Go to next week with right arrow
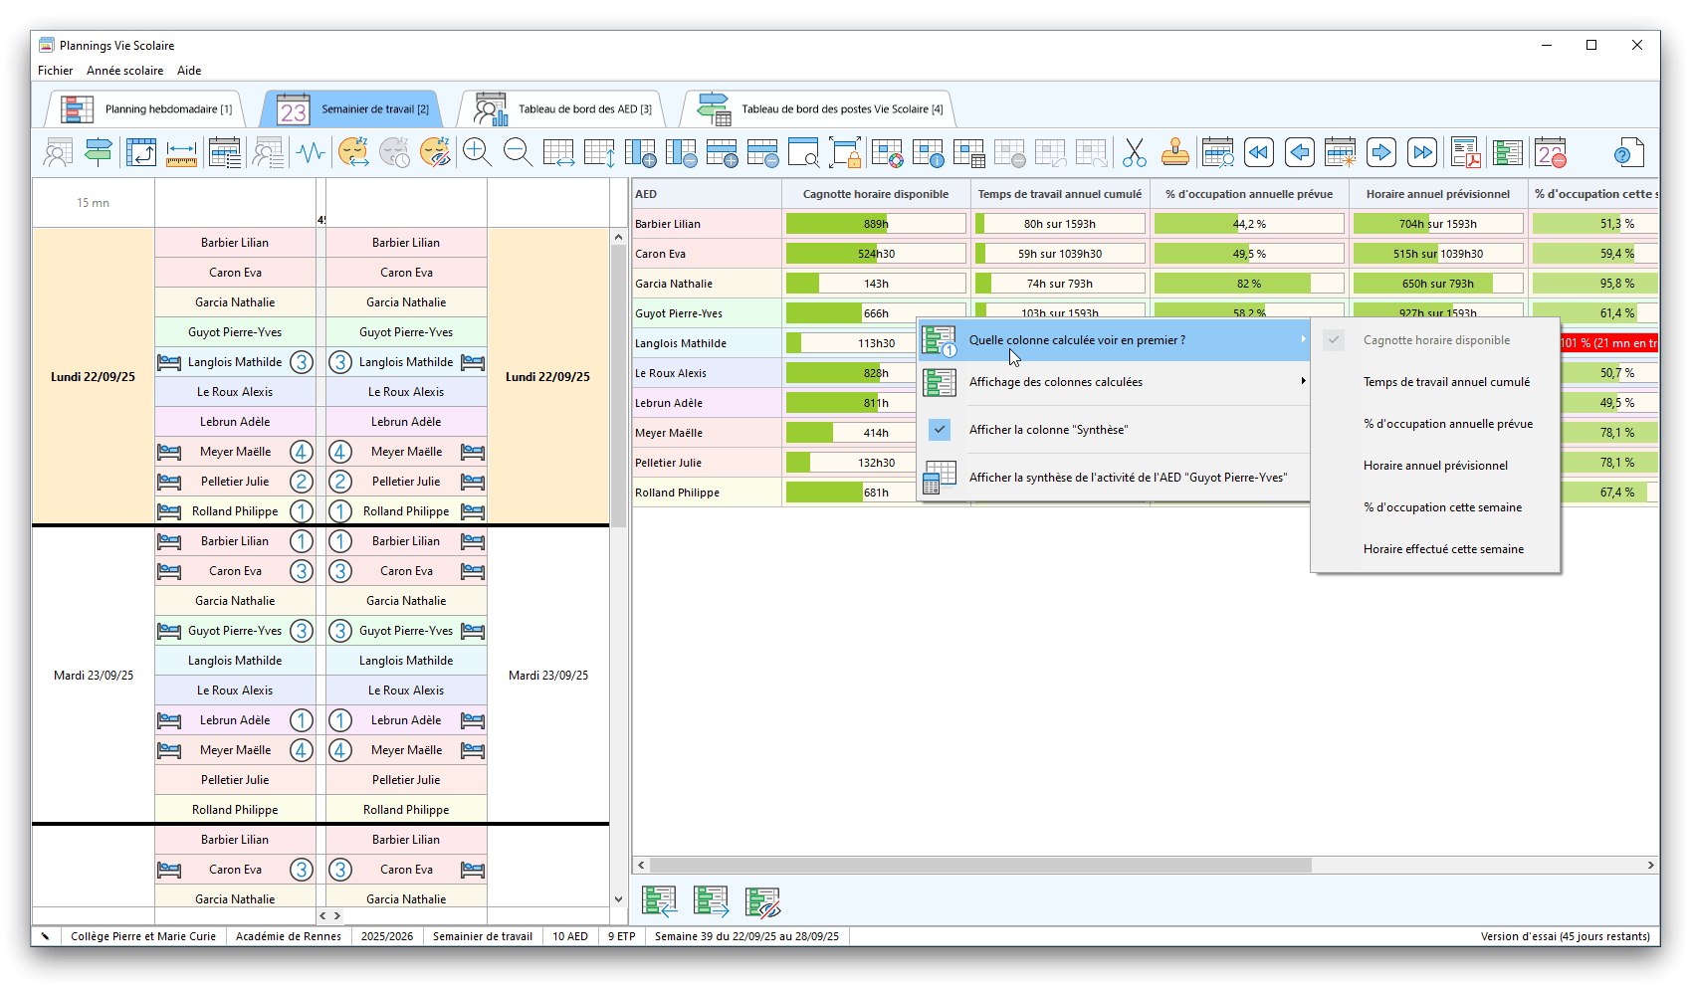This screenshot has width=1691, height=987. [x=1380, y=153]
